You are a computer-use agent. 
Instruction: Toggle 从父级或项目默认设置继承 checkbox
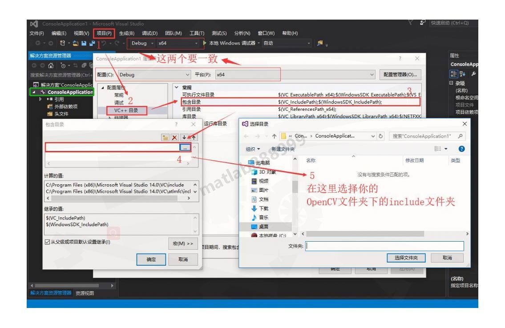47,242
